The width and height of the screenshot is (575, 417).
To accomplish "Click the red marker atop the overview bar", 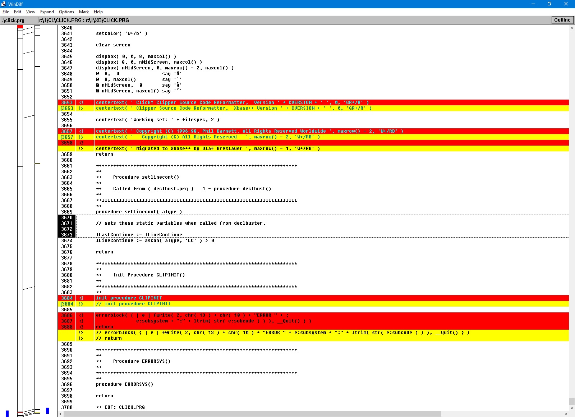I will click(20, 27).
